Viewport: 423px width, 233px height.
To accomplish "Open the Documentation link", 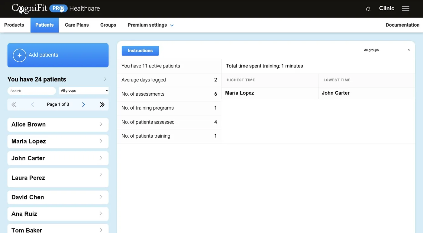I will tap(402, 25).
